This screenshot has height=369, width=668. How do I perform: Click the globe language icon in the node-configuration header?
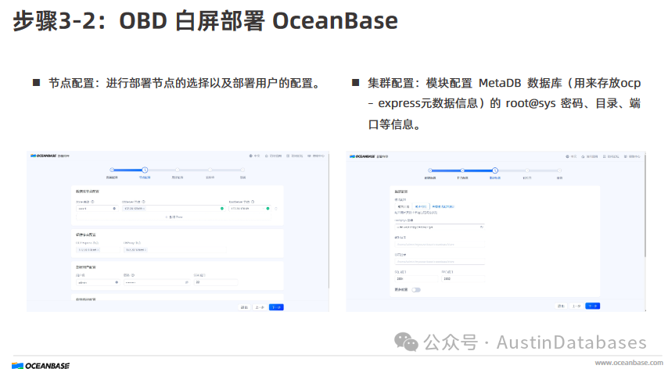251,156
